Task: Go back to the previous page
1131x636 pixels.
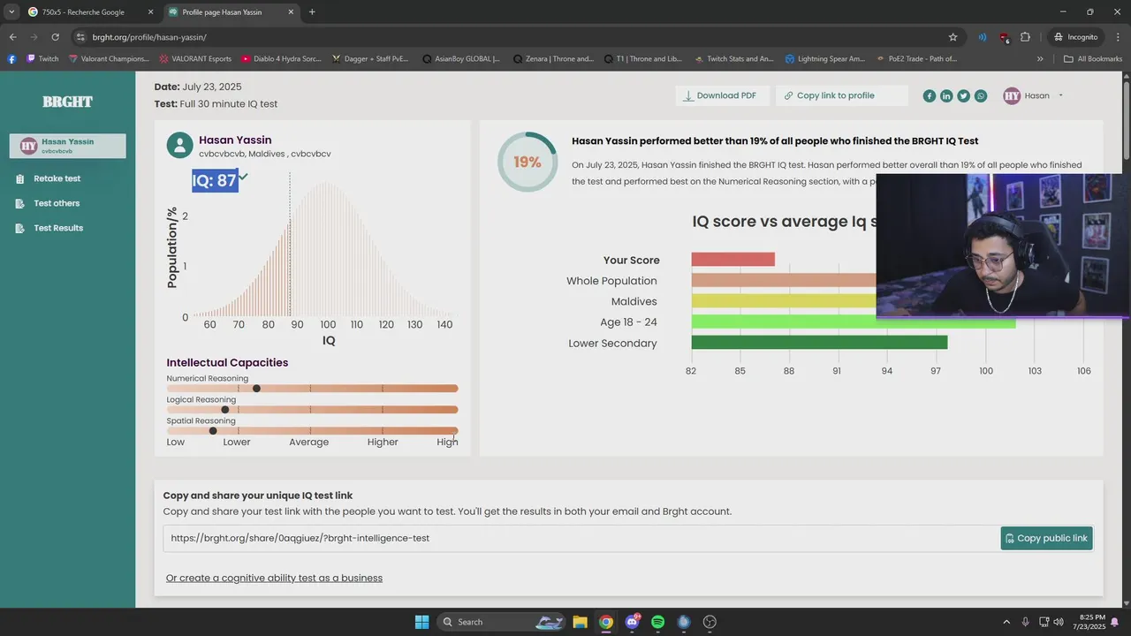Action: point(12,37)
